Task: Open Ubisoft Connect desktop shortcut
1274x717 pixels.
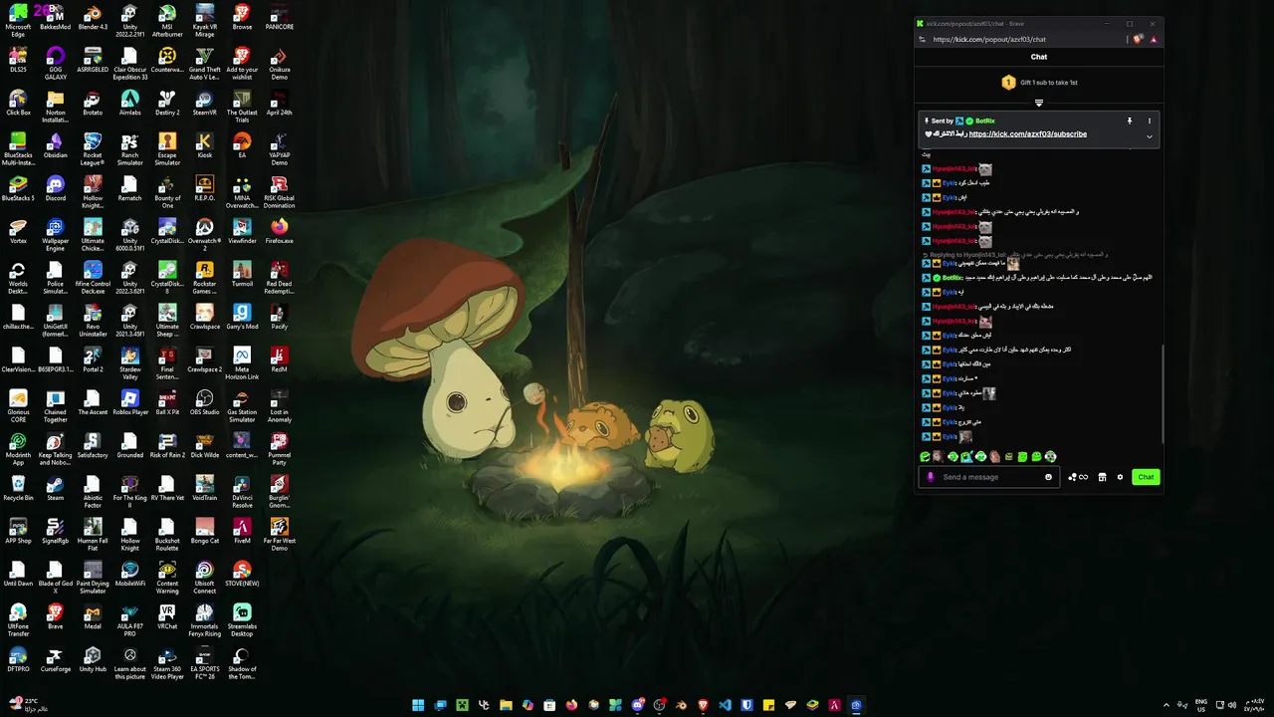Action: click(x=204, y=577)
